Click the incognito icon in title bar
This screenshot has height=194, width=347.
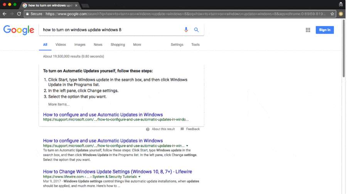click(341, 4)
